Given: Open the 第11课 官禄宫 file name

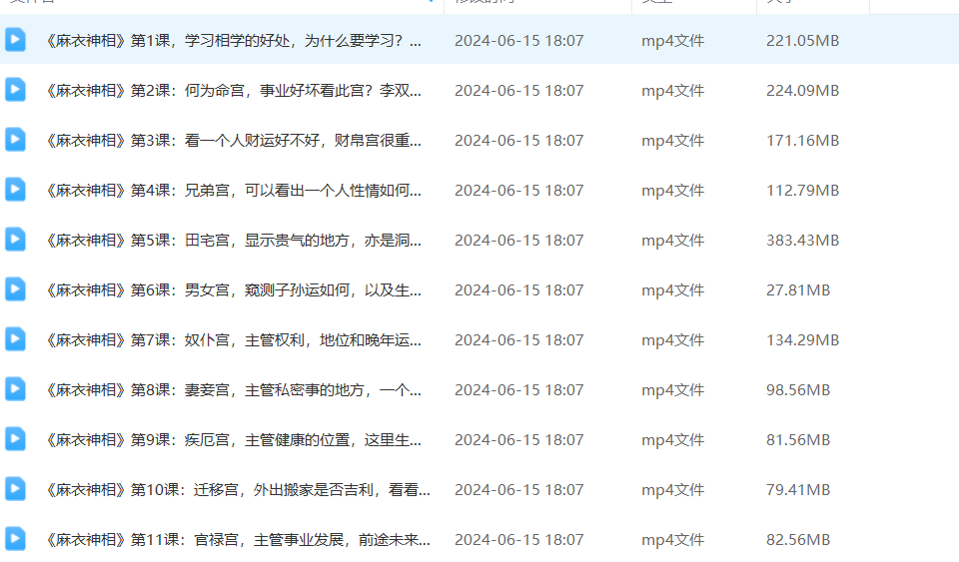Looking at the screenshot, I should (238, 540).
